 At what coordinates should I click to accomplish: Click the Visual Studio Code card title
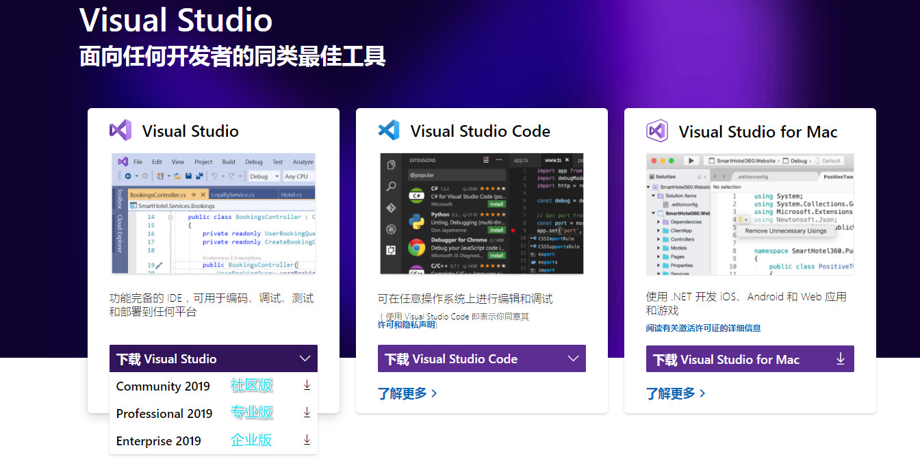[481, 131]
